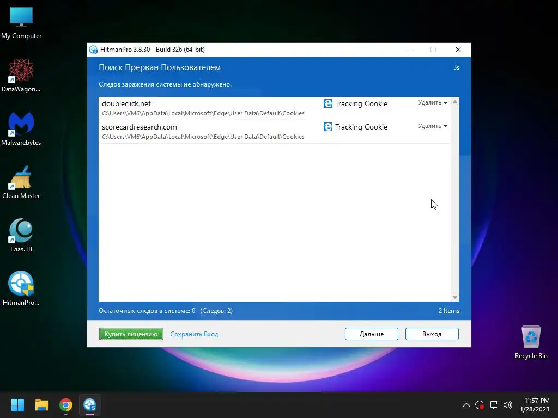
Task: Open Google Chrome from the taskbar
Action: [66, 405]
